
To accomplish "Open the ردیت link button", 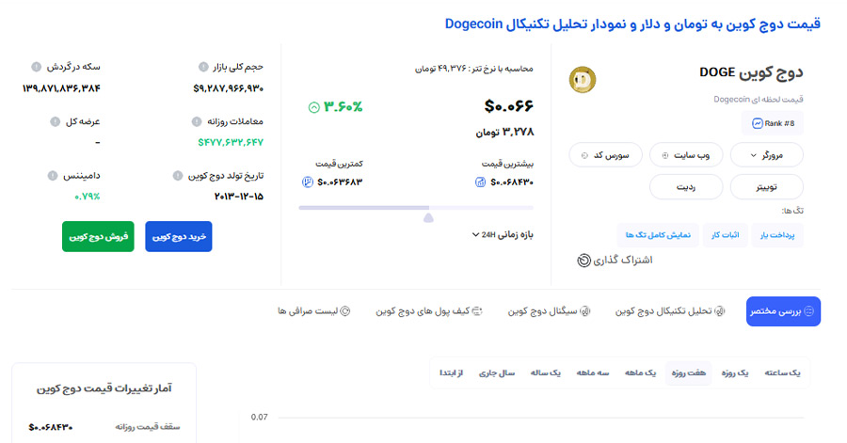I will 686,187.
